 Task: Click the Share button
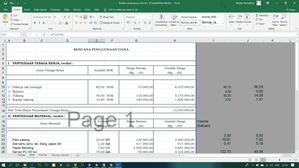click(x=290, y=9)
